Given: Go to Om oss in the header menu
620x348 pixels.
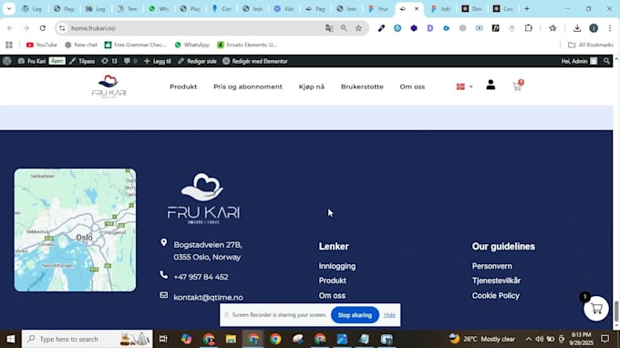Looking at the screenshot, I should tap(412, 87).
